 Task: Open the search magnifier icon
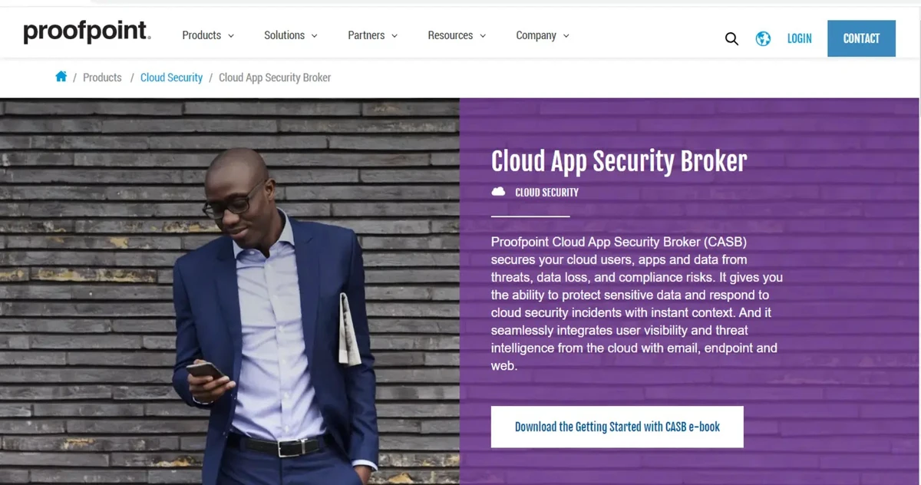coord(731,39)
